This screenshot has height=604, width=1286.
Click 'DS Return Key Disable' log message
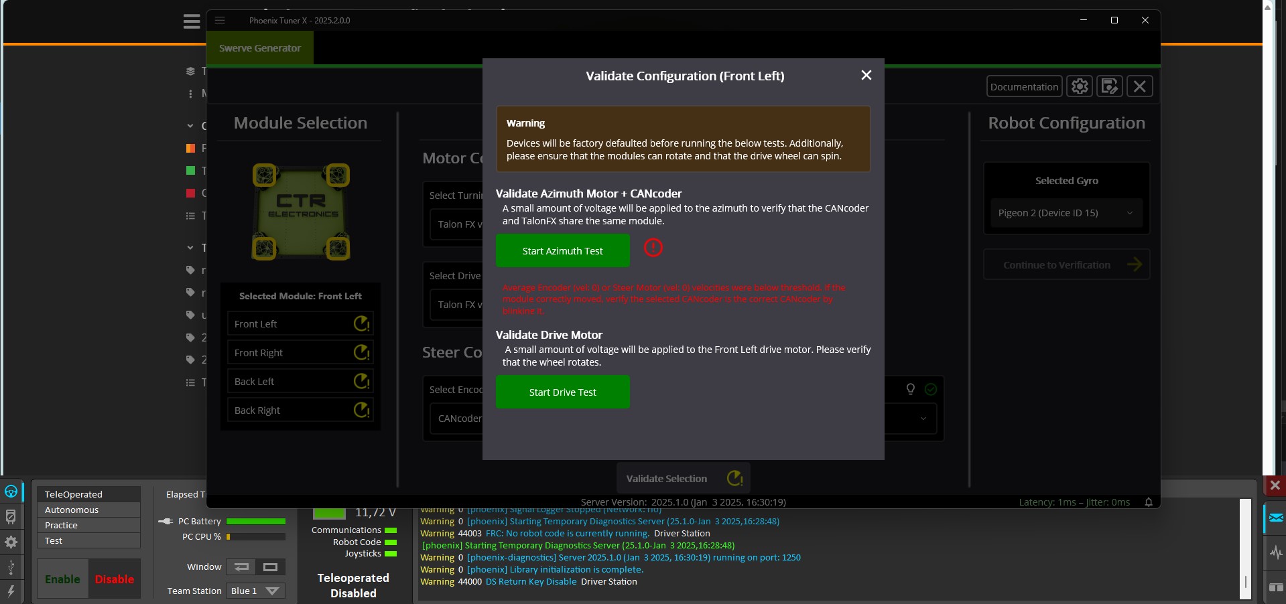point(531,581)
